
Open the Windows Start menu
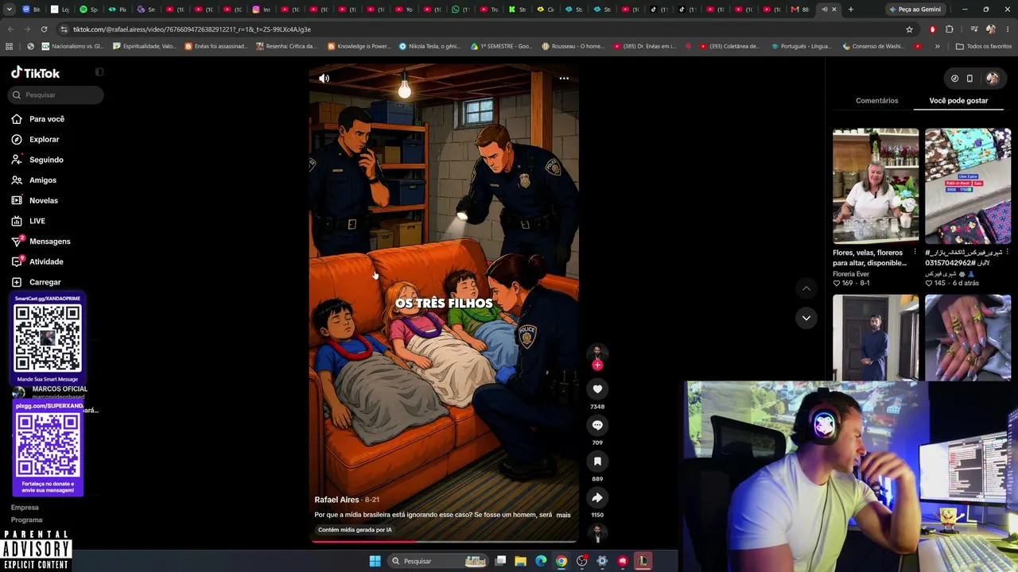(x=375, y=561)
